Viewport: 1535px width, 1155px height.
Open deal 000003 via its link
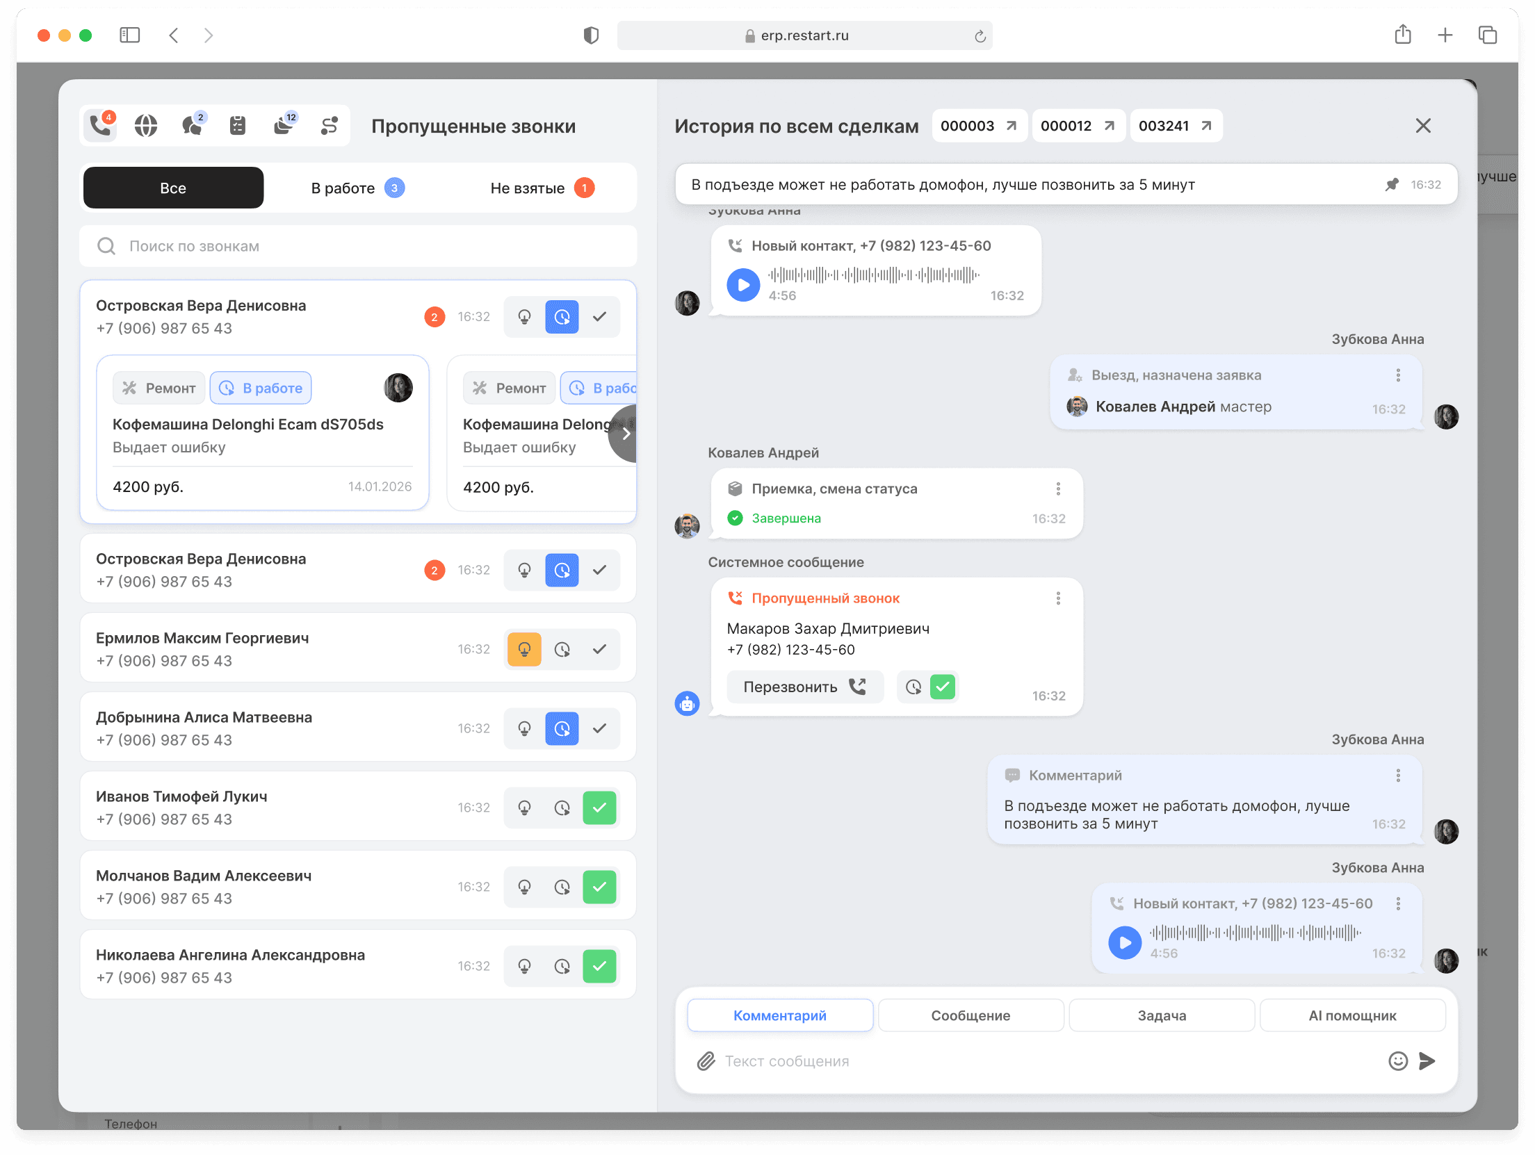point(980,126)
